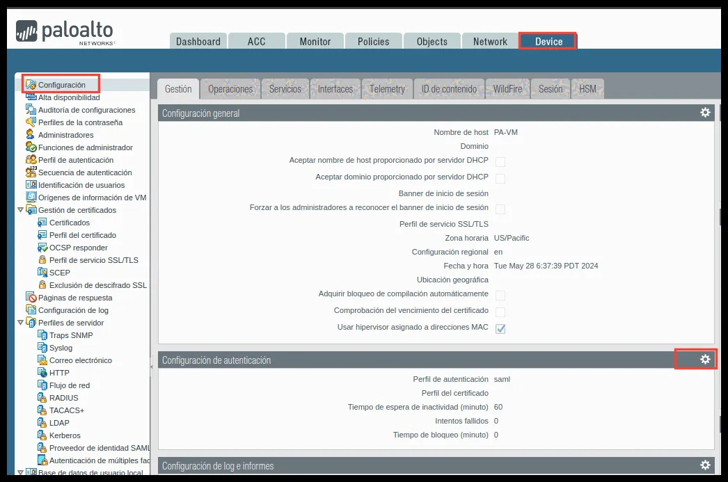Image resolution: width=728 pixels, height=482 pixels.
Task: Open gear settings for Configuración de log e informes
Action: pyautogui.click(x=705, y=465)
